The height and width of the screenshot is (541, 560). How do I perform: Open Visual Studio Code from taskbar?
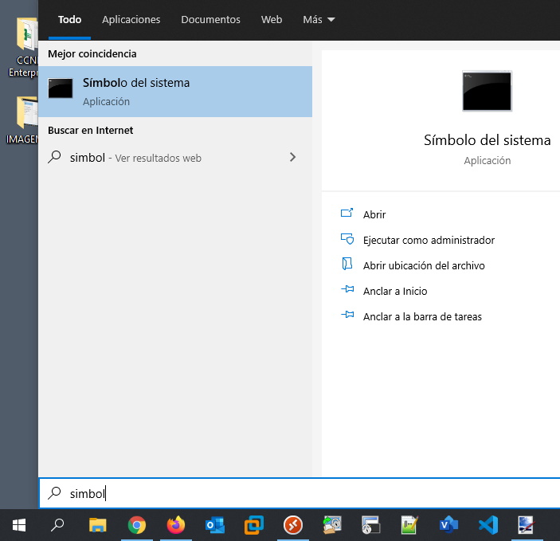pos(488,524)
